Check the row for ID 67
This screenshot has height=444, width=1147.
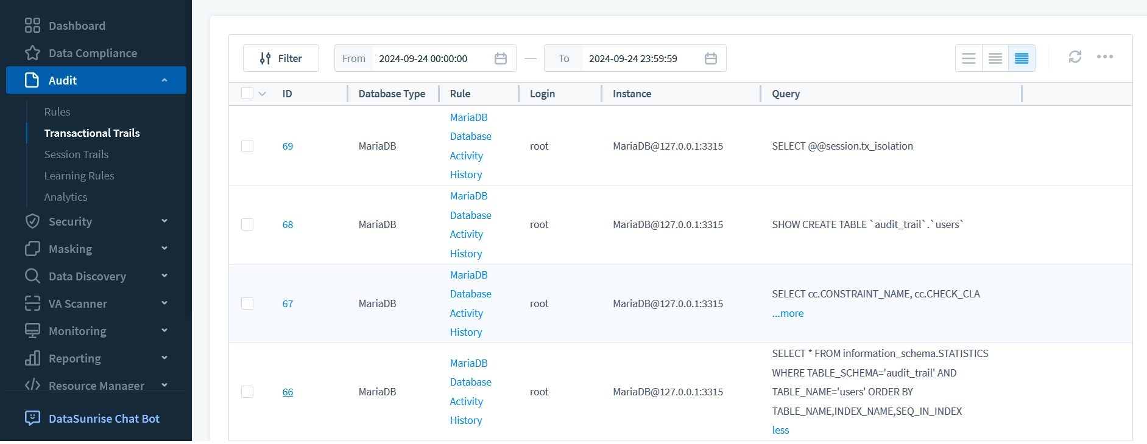pyautogui.click(x=247, y=304)
